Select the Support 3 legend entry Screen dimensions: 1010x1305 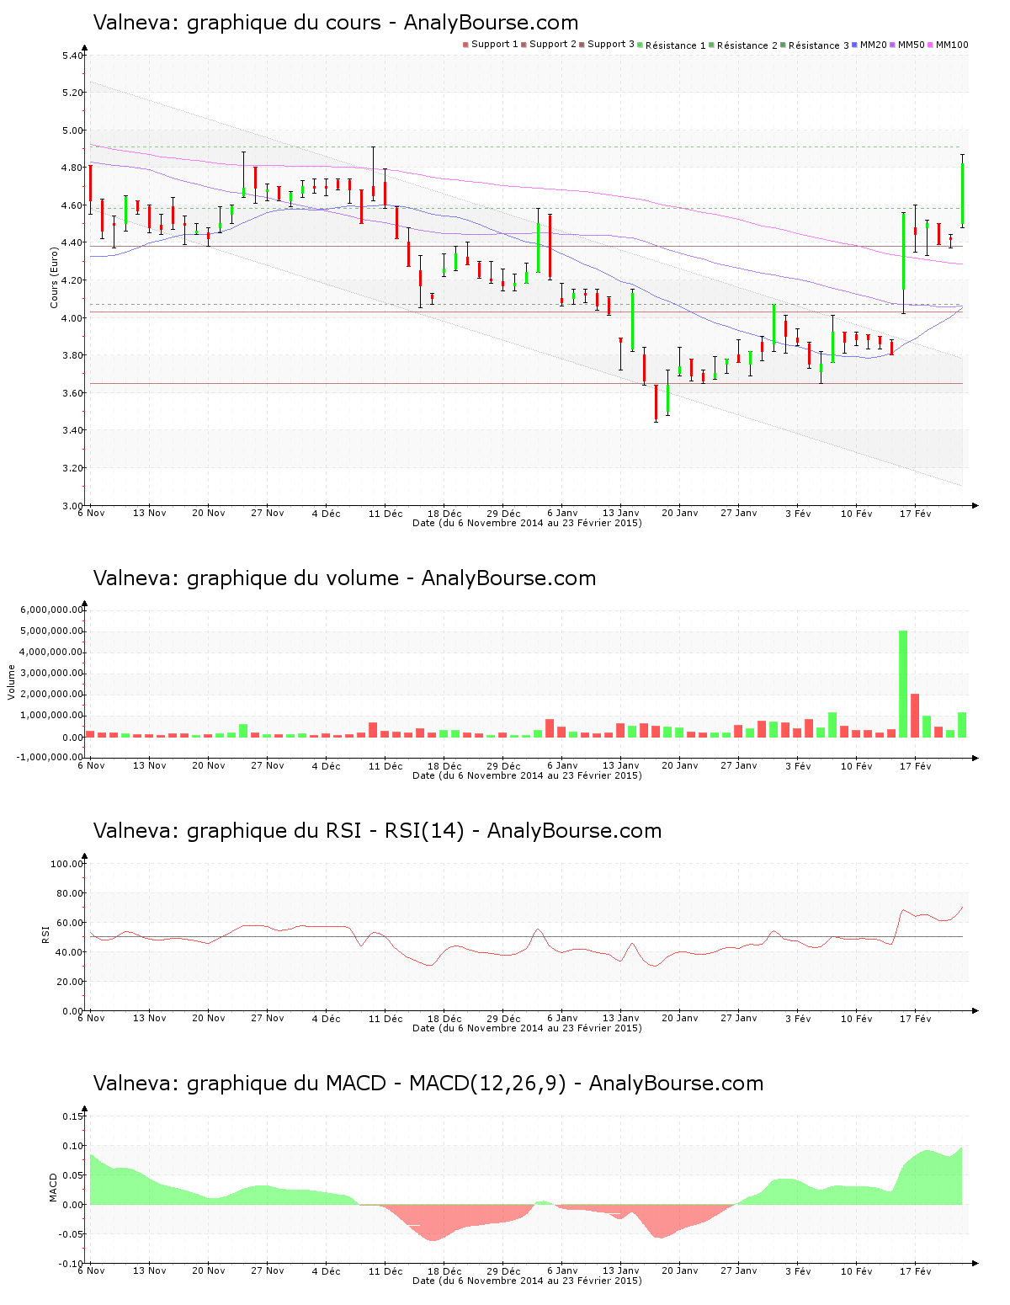(x=607, y=45)
